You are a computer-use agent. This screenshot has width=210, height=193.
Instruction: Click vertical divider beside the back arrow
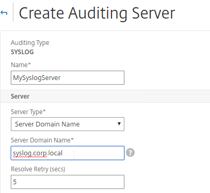tap(13, 12)
